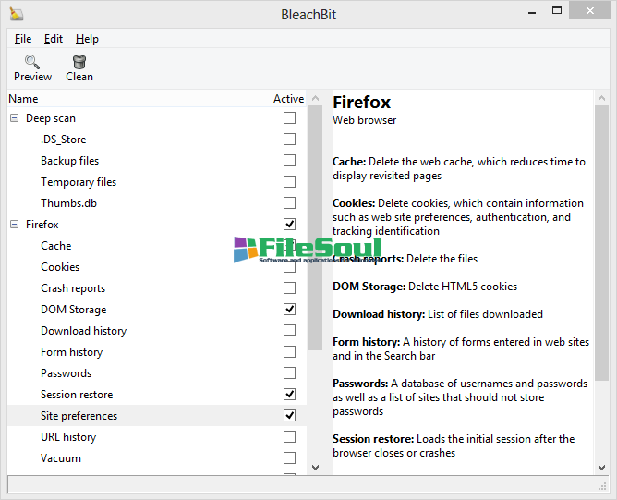Viewport: 617px width, 500px height.
Task: Select the Firefox row in tree
Action: [x=157, y=224]
